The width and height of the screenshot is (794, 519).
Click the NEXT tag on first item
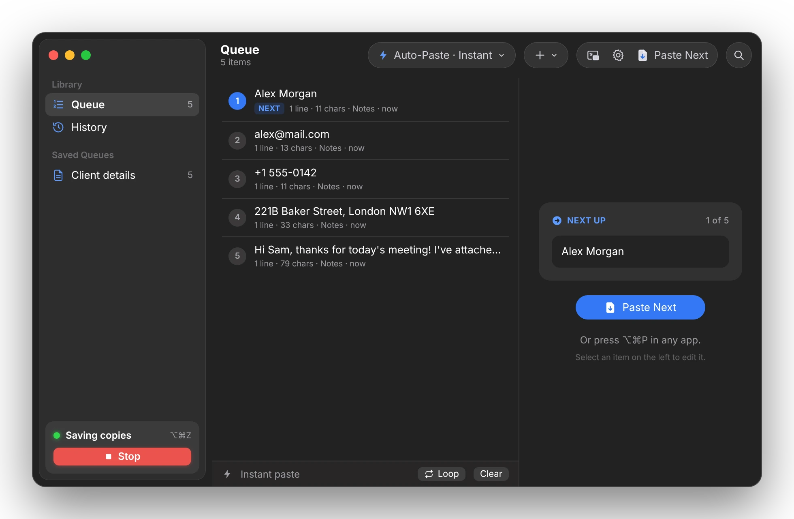point(269,109)
